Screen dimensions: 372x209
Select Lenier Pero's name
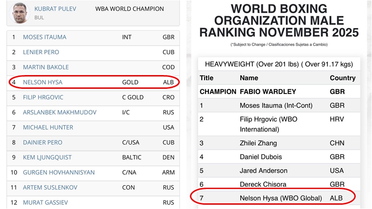[x=42, y=52]
